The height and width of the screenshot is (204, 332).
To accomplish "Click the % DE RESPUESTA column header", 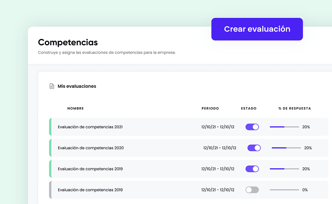I will point(295,108).
